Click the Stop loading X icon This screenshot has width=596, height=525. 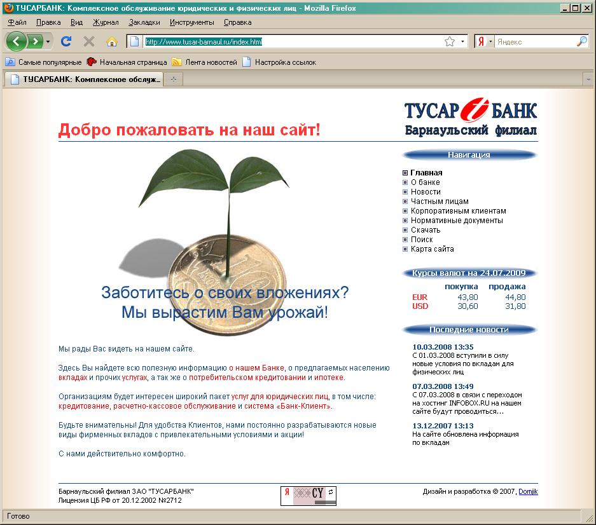[x=89, y=41]
